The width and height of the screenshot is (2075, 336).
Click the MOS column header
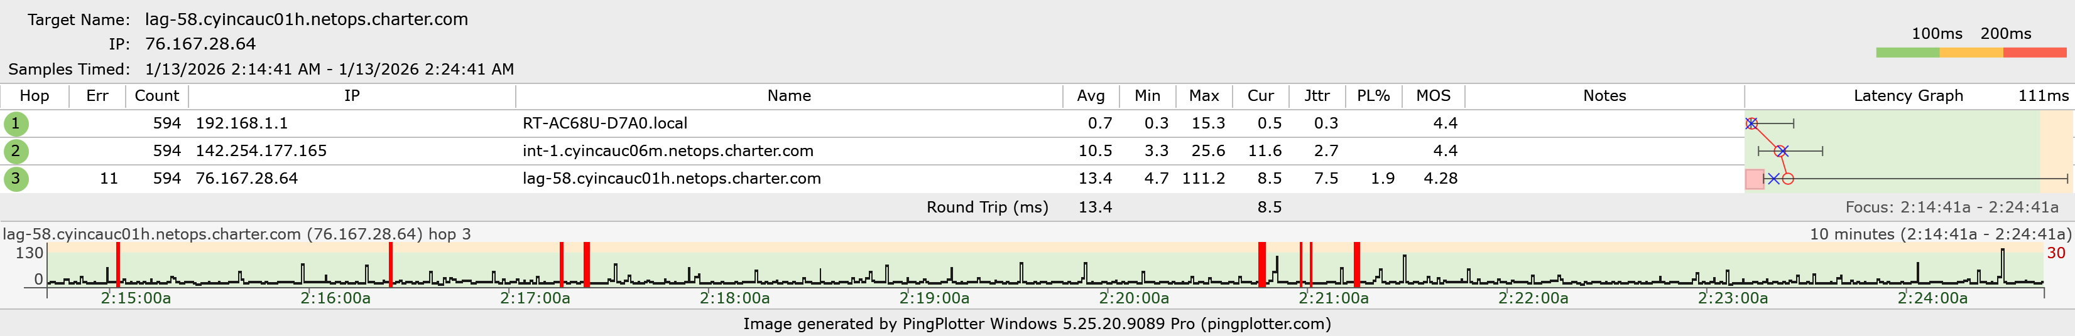click(x=1433, y=96)
